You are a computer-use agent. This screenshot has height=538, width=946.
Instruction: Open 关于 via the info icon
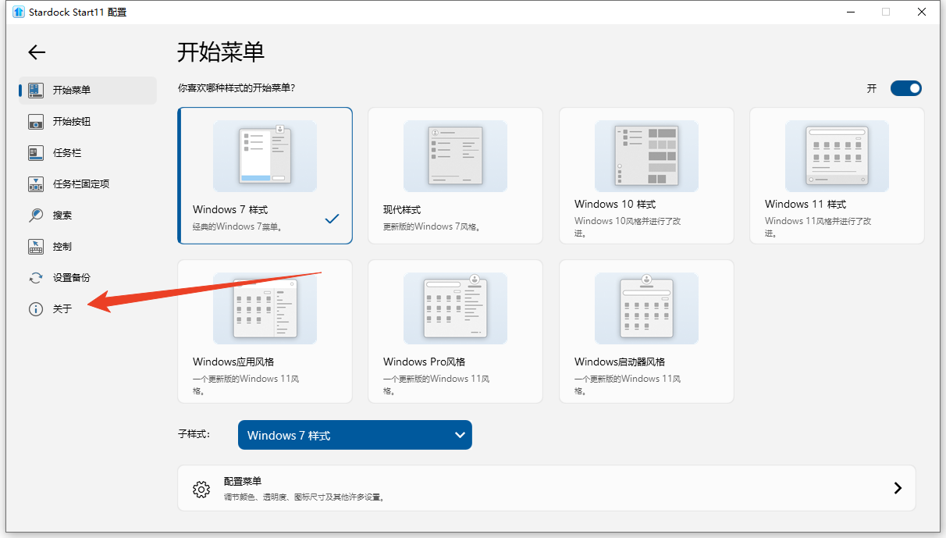pos(35,308)
